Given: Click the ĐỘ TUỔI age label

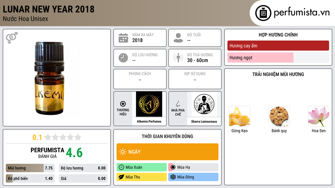Looking at the screenshot, I should 194,35.
